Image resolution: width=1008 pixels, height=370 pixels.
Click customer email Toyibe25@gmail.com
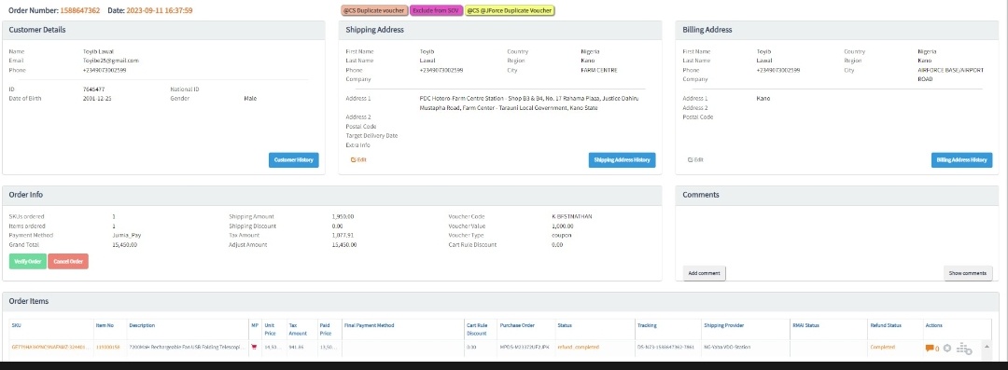110,61
